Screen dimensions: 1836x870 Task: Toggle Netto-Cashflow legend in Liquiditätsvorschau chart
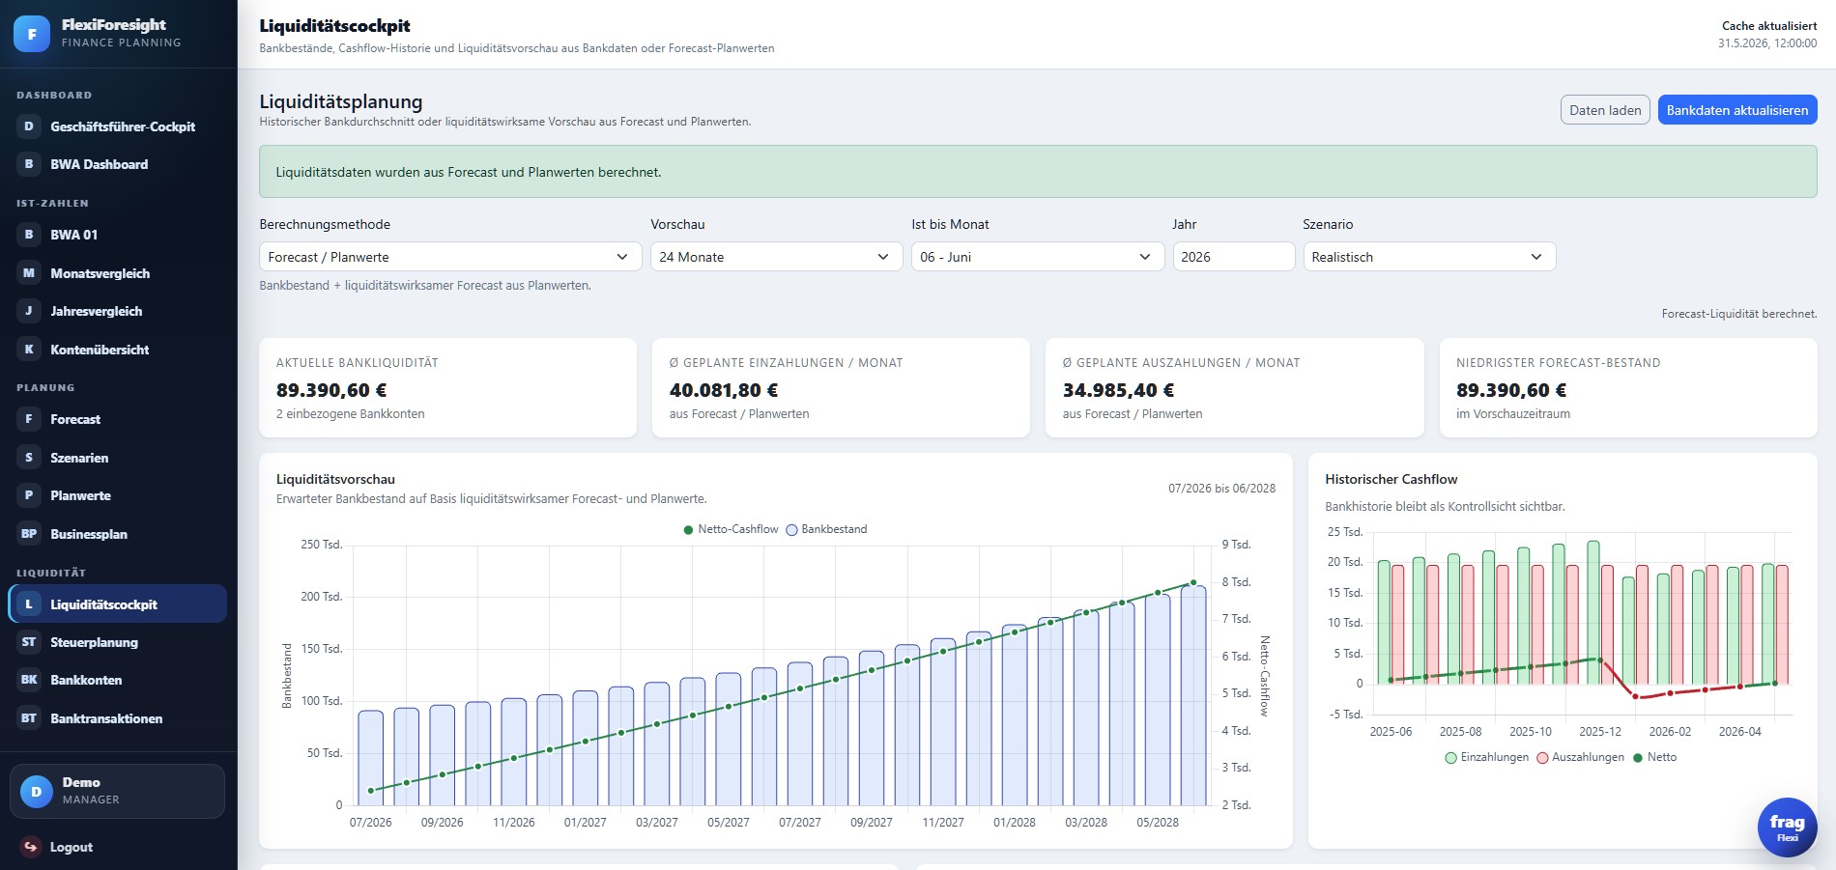pyautogui.click(x=731, y=529)
